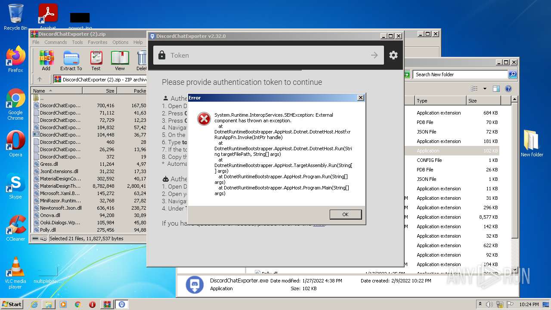Click WinRAR Add toolbar icon
The height and width of the screenshot is (310, 551).
pyautogui.click(x=46, y=61)
